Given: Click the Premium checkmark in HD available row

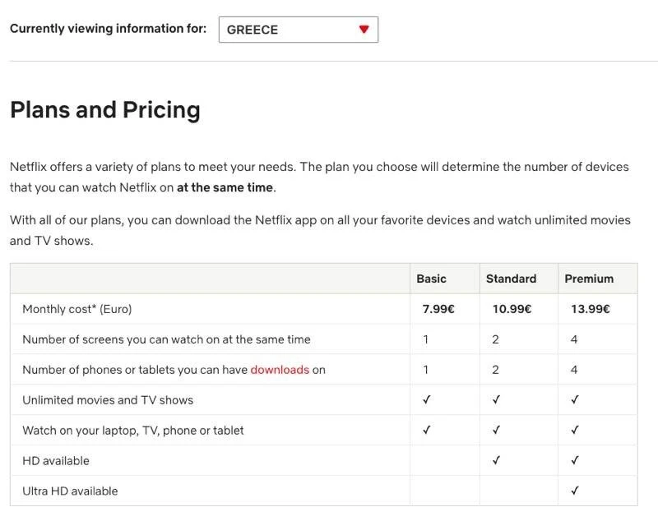Looking at the screenshot, I should [x=575, y=460].
